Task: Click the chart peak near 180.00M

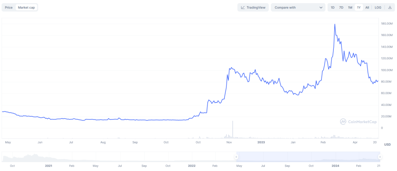Action: [335, 24]
